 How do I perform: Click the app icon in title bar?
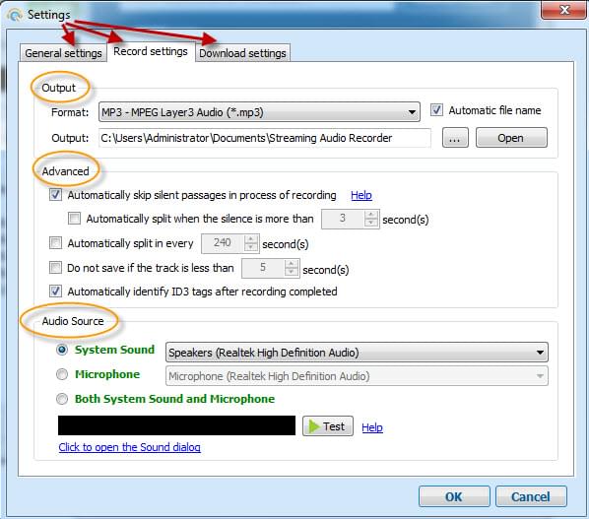[x=15, y=15]
